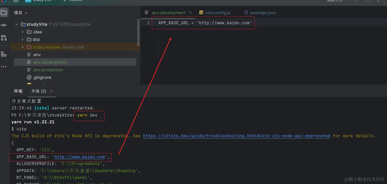Screen dimensions: 387x184
Task: Close the .env.development editor tab
Action: point(190,12)
